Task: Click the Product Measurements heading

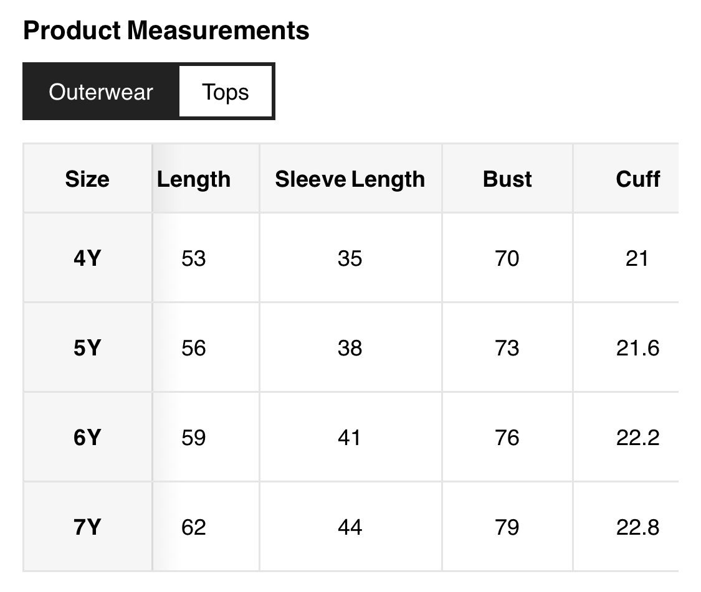Action: 166,31
